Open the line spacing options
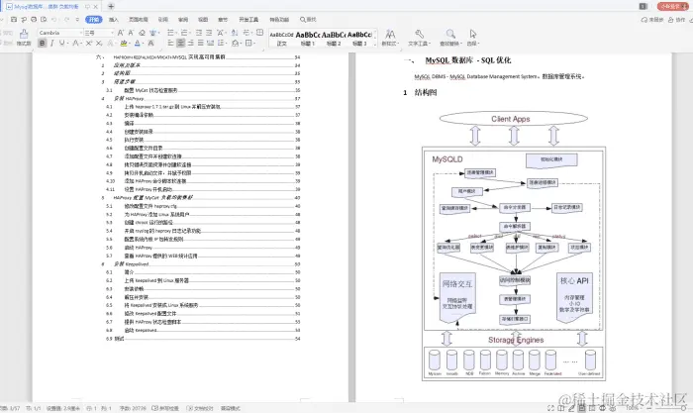Image resolution: width=693 pixels, height=413 pixels. [221, 43]
